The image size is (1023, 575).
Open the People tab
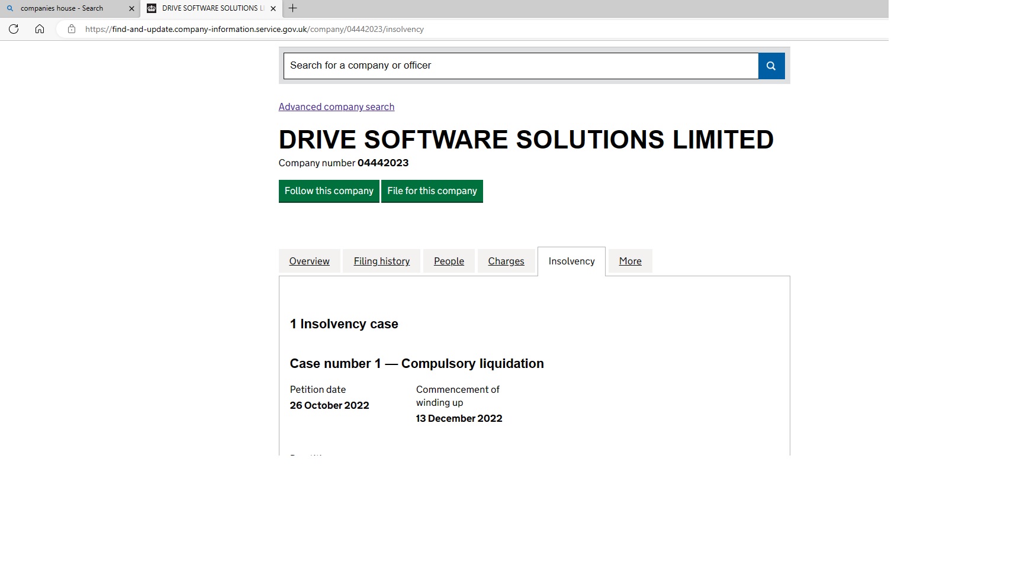click(x=449, y=261)
